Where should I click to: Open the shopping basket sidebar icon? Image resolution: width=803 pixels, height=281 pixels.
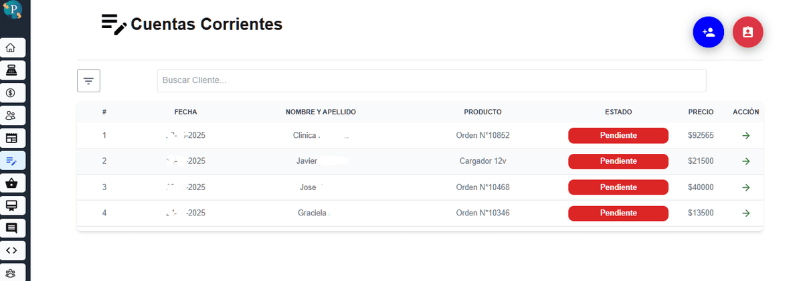click(11, 183)
